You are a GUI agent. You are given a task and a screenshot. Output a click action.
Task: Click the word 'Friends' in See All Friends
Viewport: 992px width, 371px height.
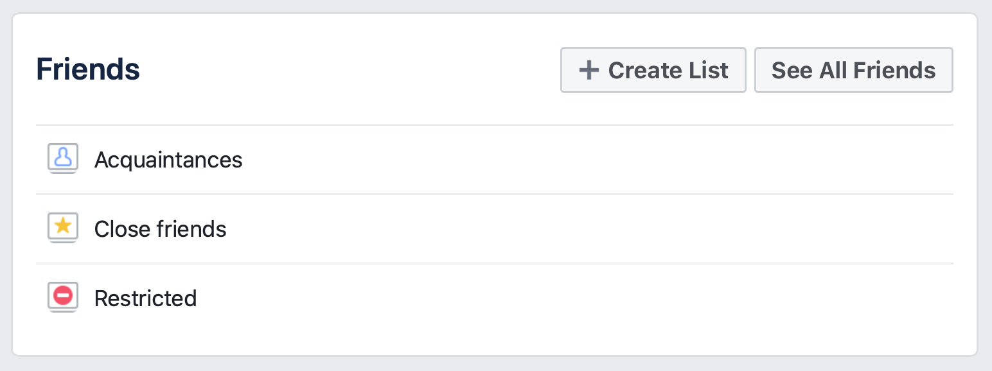895,70
